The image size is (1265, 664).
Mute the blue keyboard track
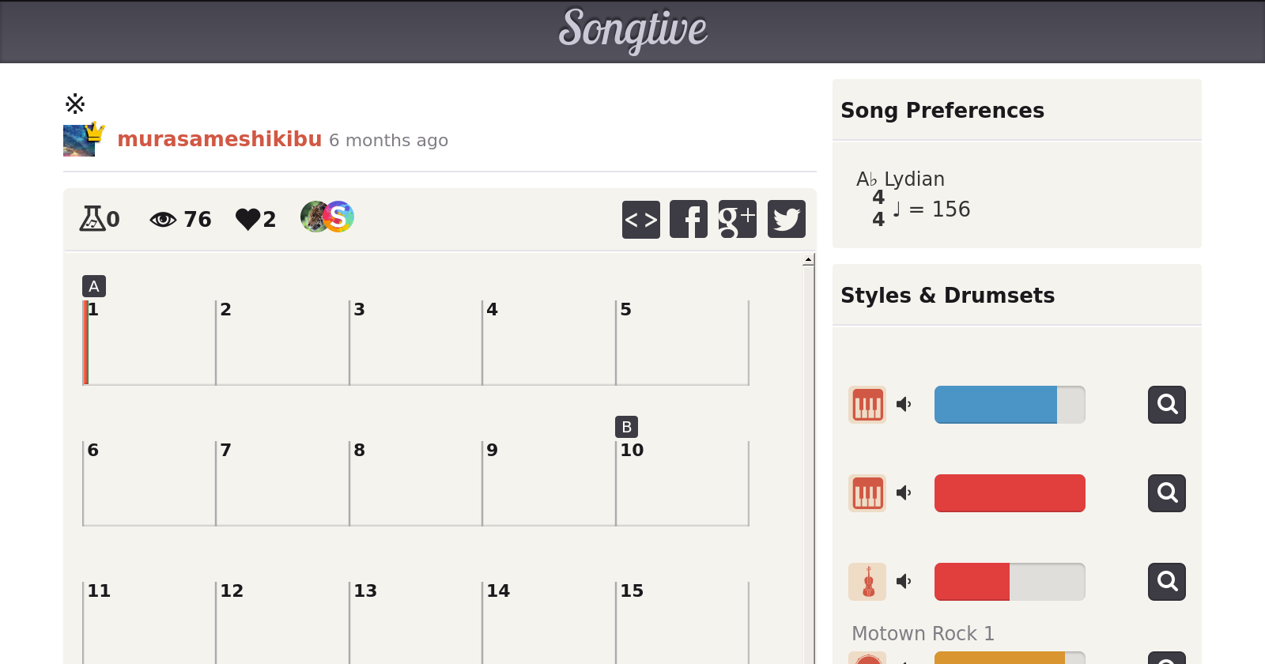pos(904,405)
